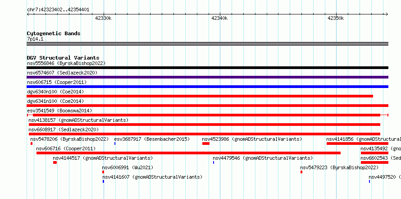Select the nsv5479223 red feature mark
The width and height of the screenshot is (401, 199).
click(301, 172)
